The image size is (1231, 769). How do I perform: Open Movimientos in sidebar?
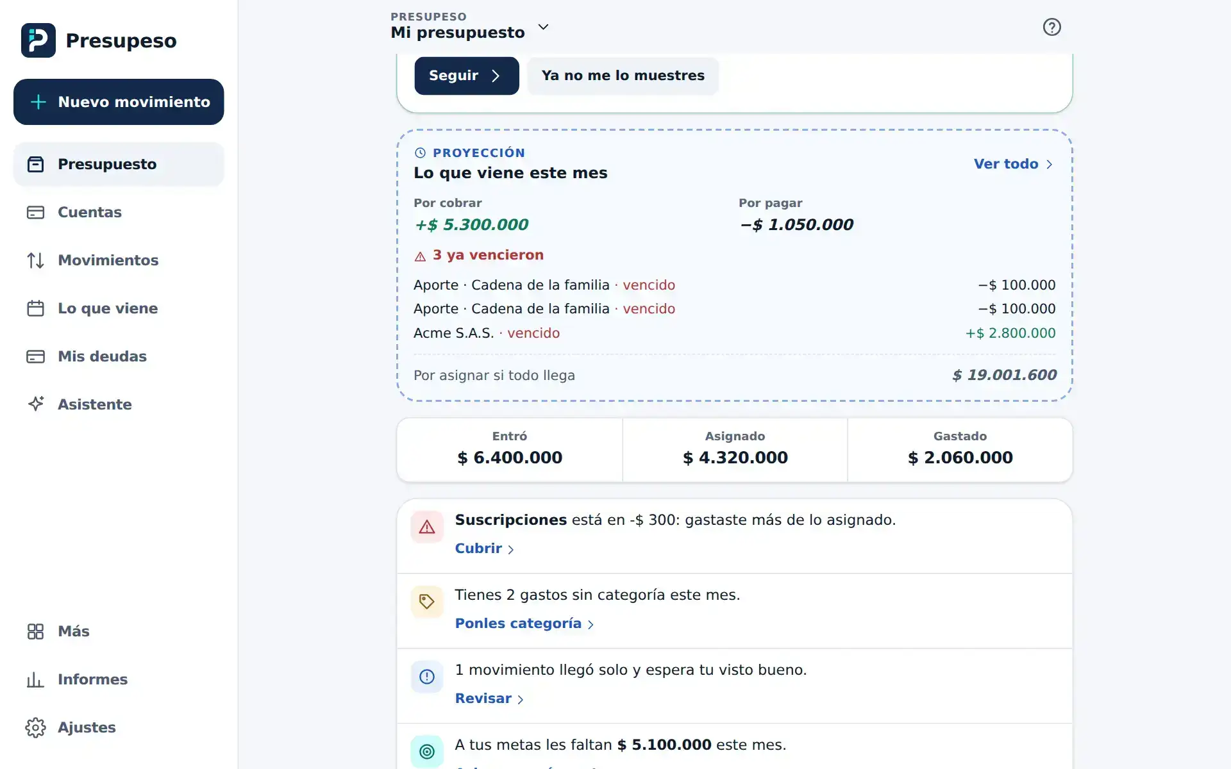119,260
